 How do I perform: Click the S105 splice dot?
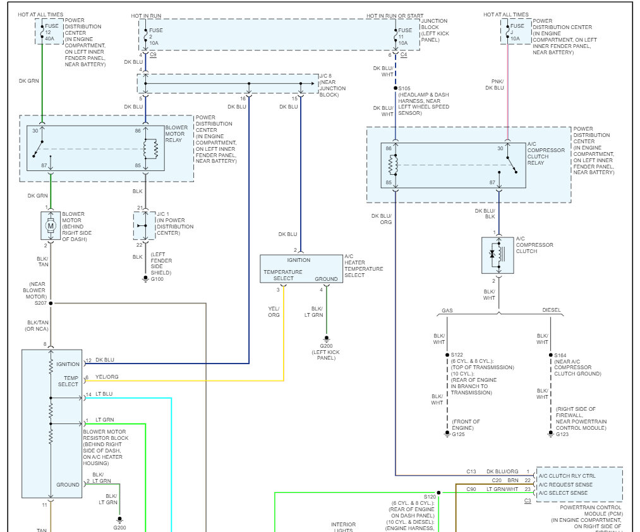[395, 88]
